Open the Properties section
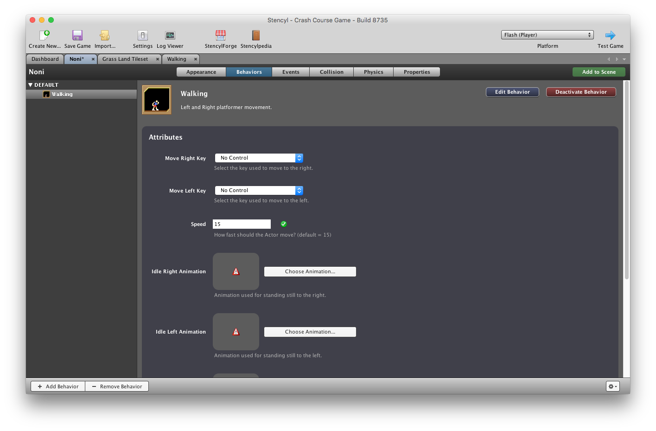The width and height of the screenshot is (656, 431). click(417, 72)
